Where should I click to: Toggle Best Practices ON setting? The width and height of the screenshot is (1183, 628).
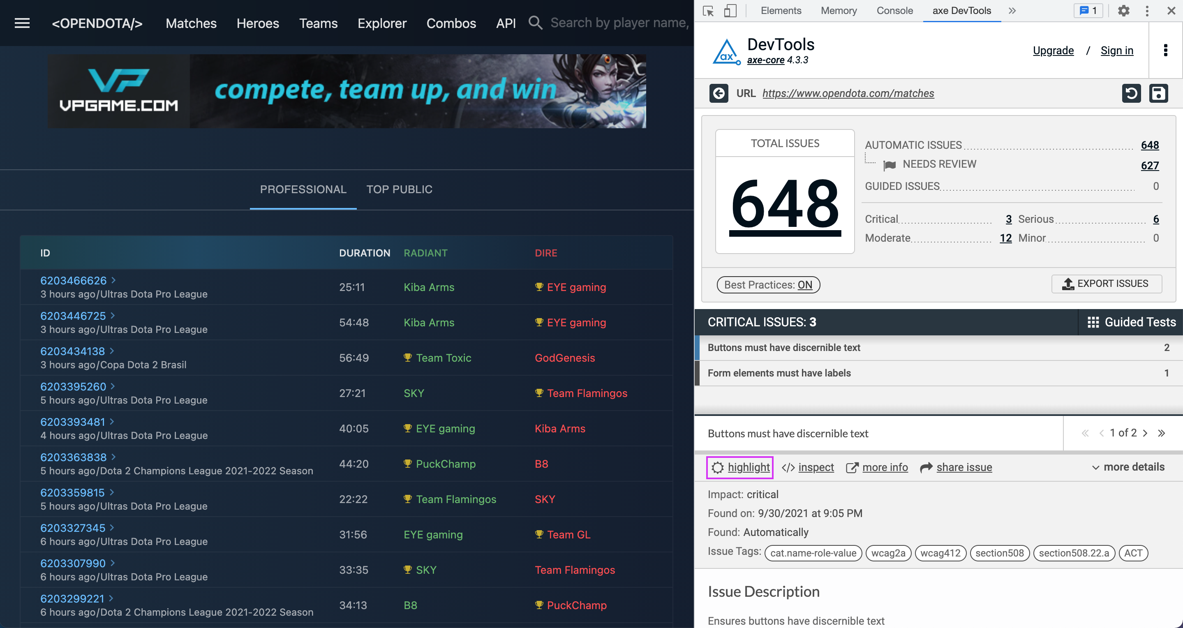click(x=768, y=285)
